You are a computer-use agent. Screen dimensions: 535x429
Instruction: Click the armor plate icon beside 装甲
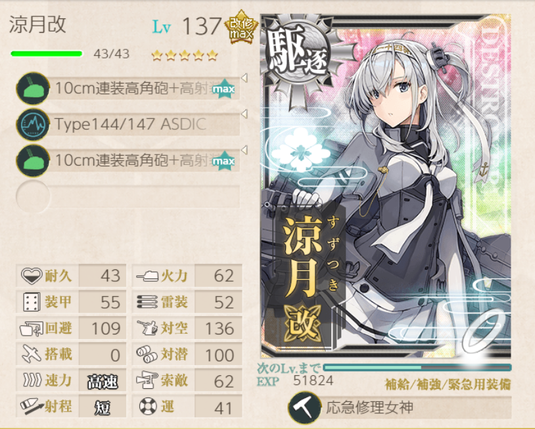pyautogui.click(x=32, y=302)
